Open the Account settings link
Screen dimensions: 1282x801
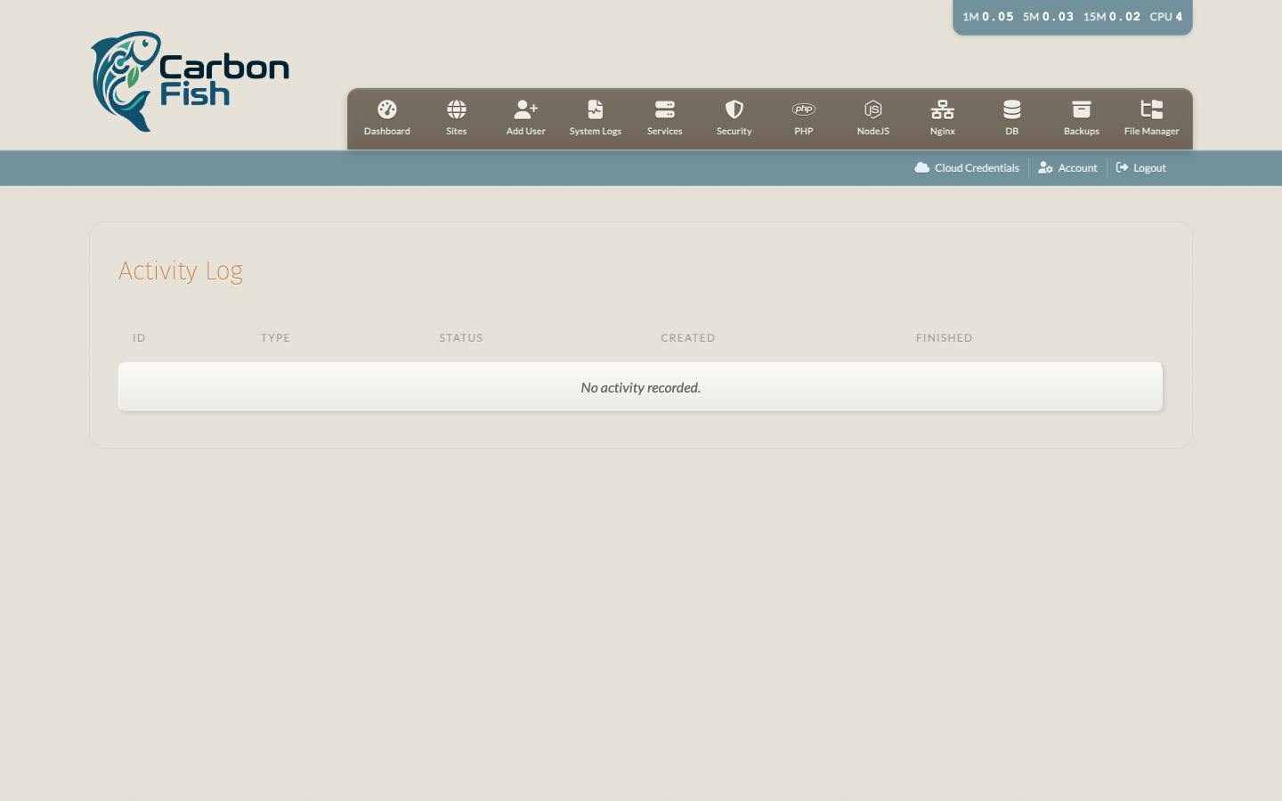coord(1067,168)
